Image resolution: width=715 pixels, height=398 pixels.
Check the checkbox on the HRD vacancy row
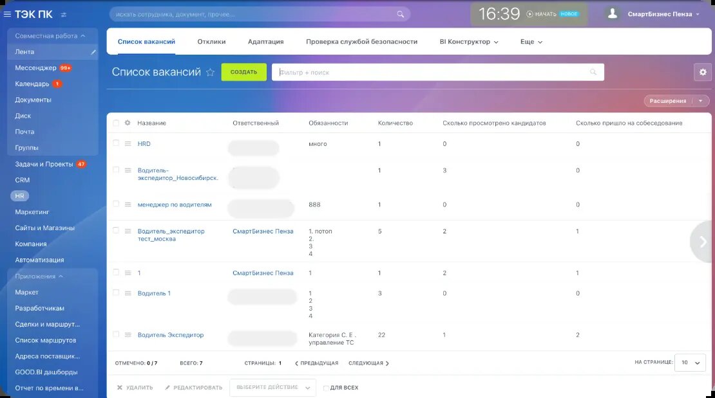[117, 144]
